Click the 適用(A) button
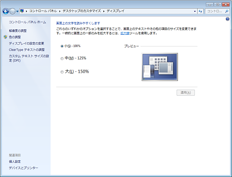 pos(186,93)
